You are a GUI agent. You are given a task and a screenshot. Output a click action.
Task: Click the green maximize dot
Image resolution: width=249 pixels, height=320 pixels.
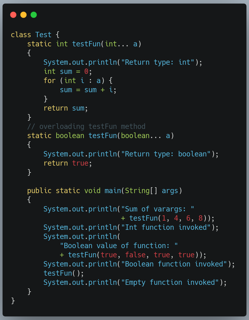click(34, 15)
